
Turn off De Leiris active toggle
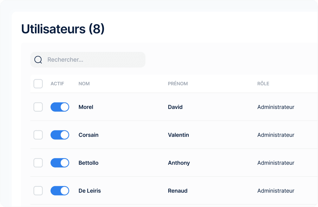click(x=60, y=191)
